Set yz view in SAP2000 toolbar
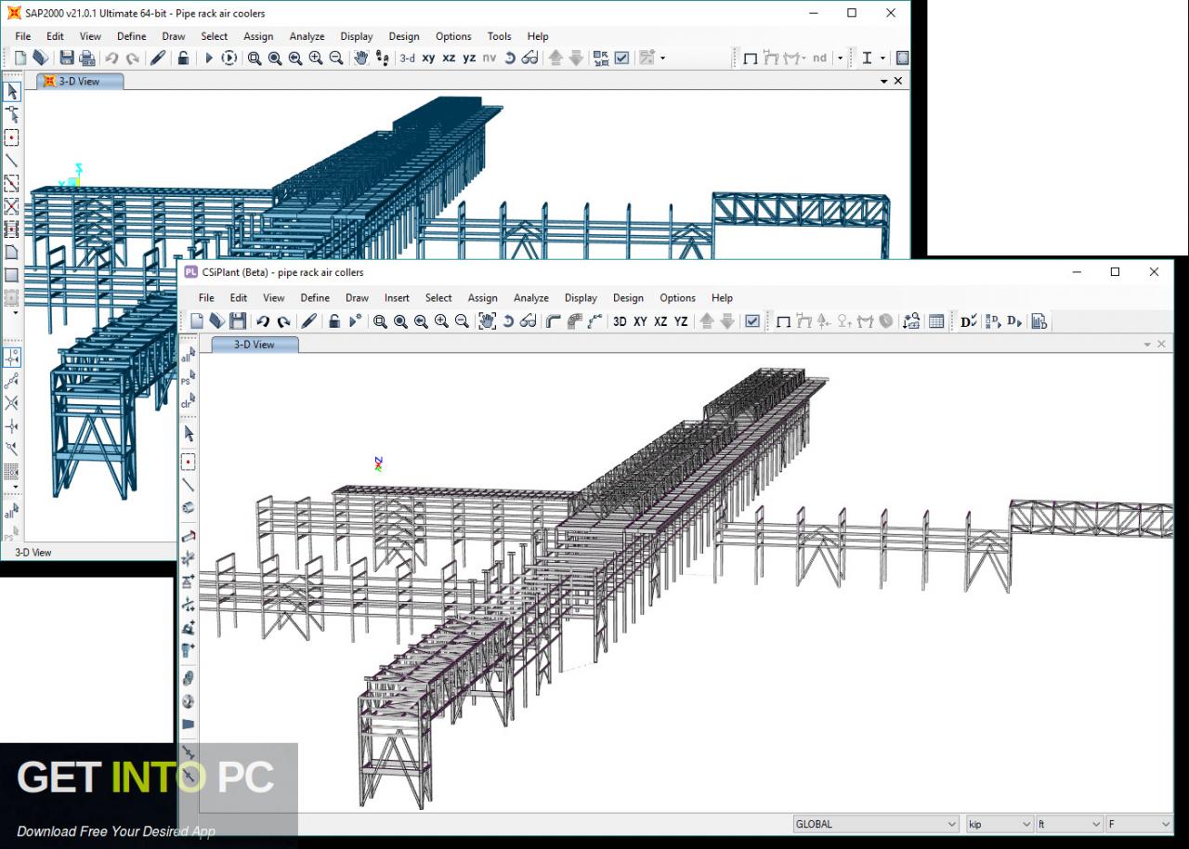The width and height of the screenshot is (1189, 849). [x=469, y=58]
